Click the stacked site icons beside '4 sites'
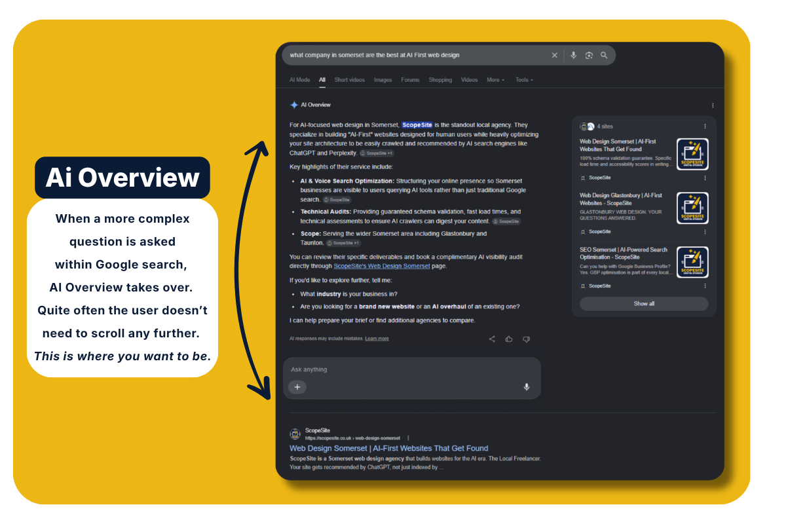The image size is (786, 524). click(x=587, y=126)
